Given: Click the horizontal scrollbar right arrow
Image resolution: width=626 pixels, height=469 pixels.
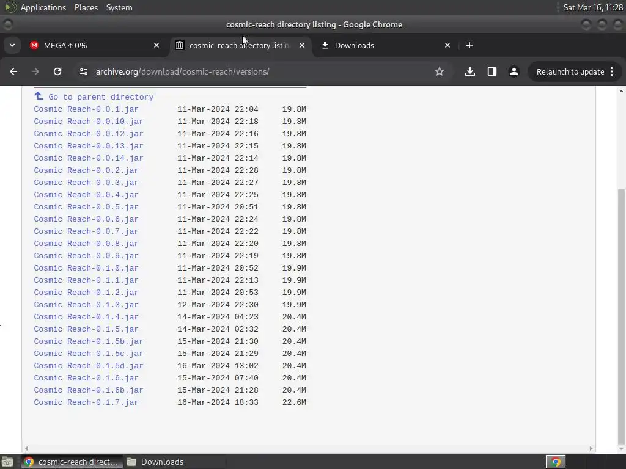Looking at the screenshot, I should click(591, 449).
